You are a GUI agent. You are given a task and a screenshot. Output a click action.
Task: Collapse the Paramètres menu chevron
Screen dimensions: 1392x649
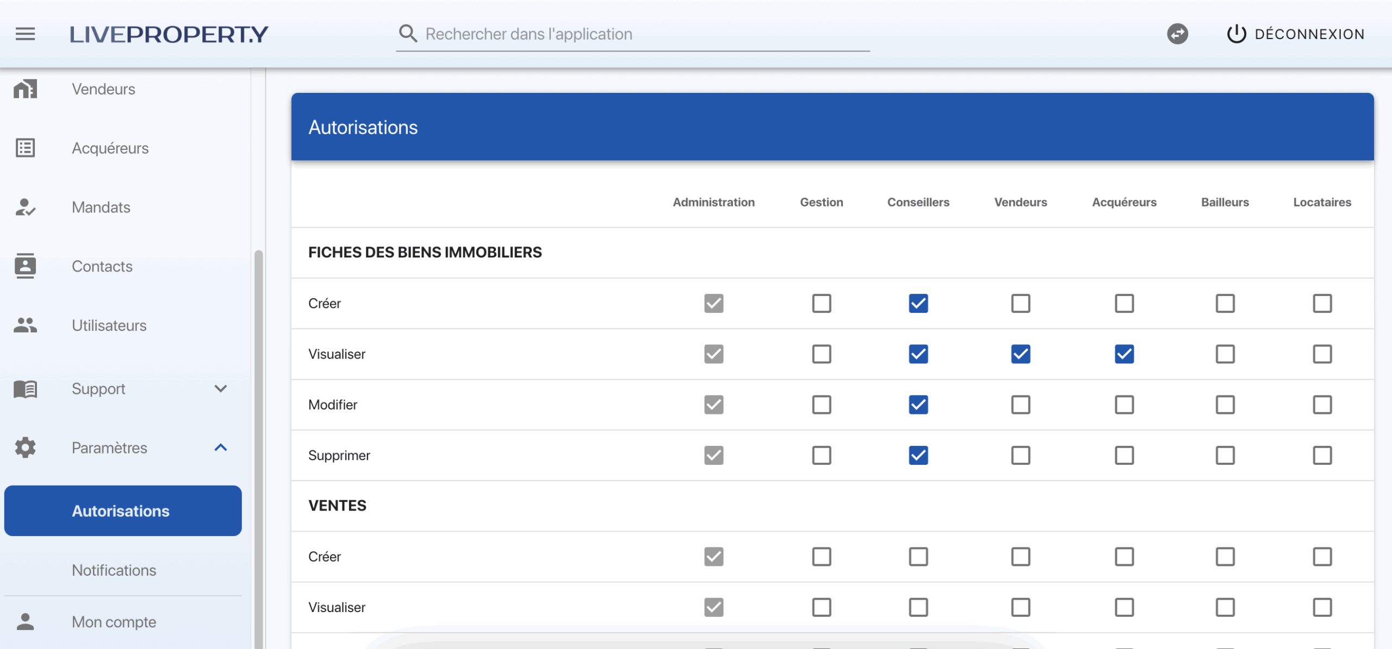point(220,448)
